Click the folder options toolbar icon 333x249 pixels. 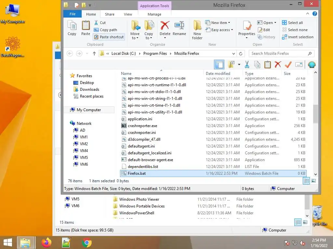[231, 65]
